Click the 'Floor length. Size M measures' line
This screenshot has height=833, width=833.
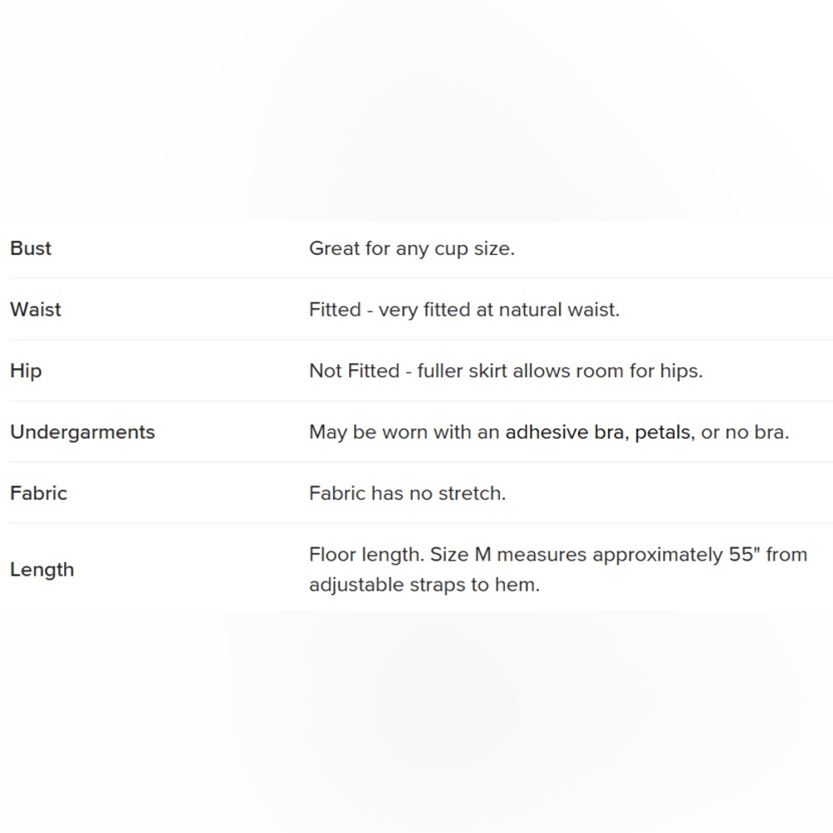coord(558,555)
